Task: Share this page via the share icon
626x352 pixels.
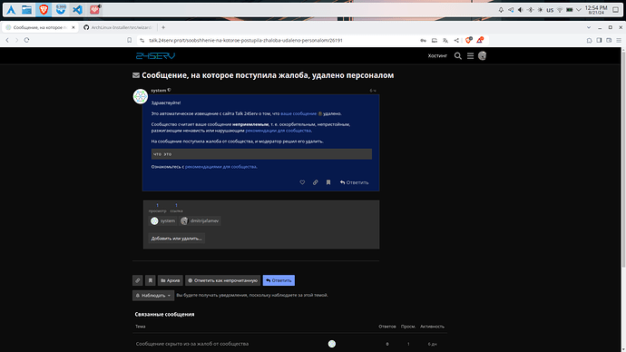Action: (x=456, y=40)
